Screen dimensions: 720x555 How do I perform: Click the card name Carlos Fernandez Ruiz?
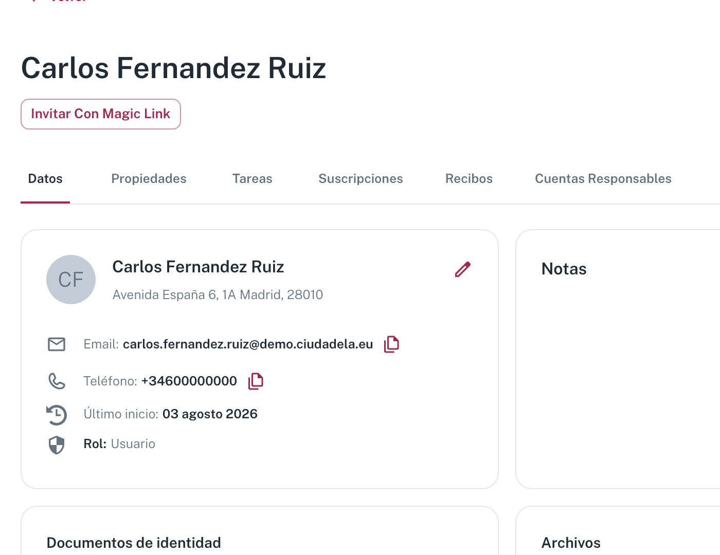click(x=198, y=267)
